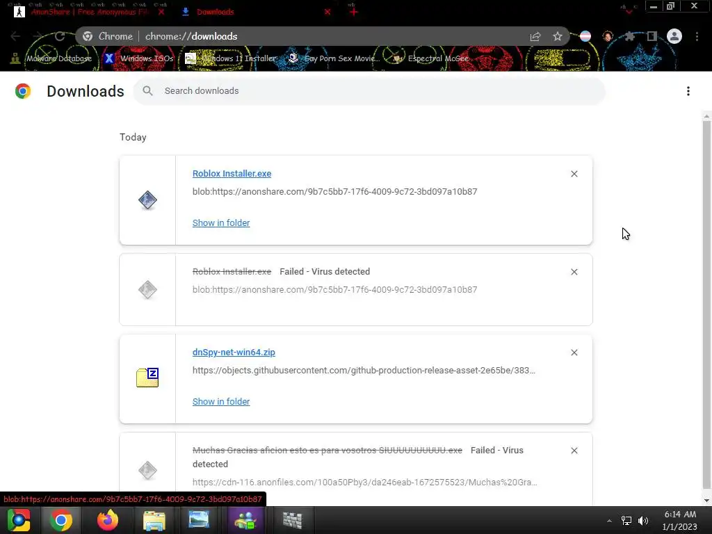Remove Muchas Gracias aficion entry from list
Image resolution: width=712 pixels, height=534 pixels.
coord(574,451)
